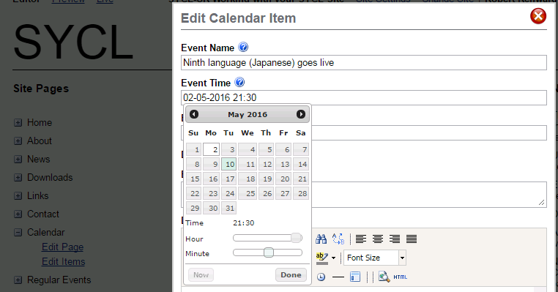Screen dimensions: 558x292
Task: Select May 10 in the calendar
Action: click(x=228, y=164)
